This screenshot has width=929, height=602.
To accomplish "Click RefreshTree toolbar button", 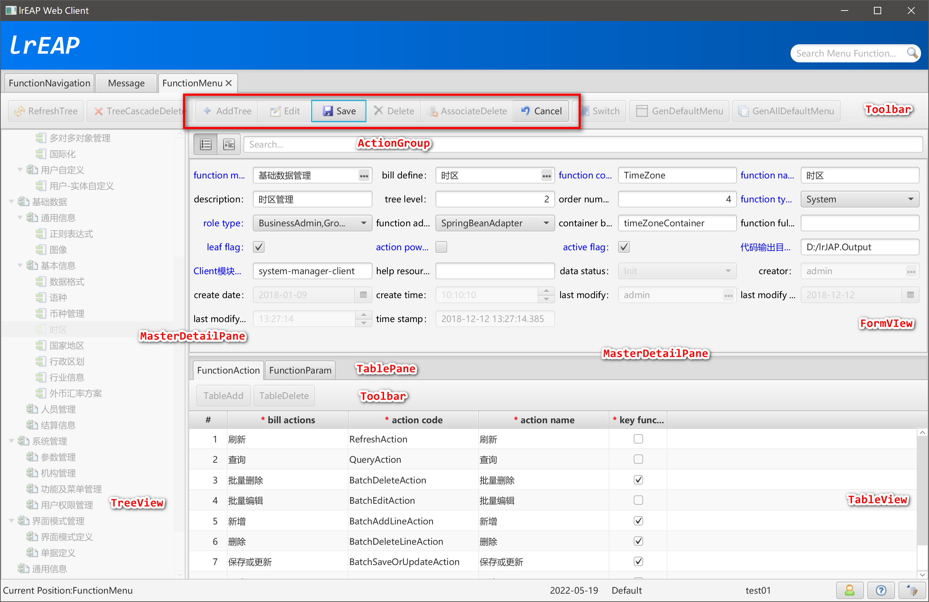I will [x=46, y=111].
